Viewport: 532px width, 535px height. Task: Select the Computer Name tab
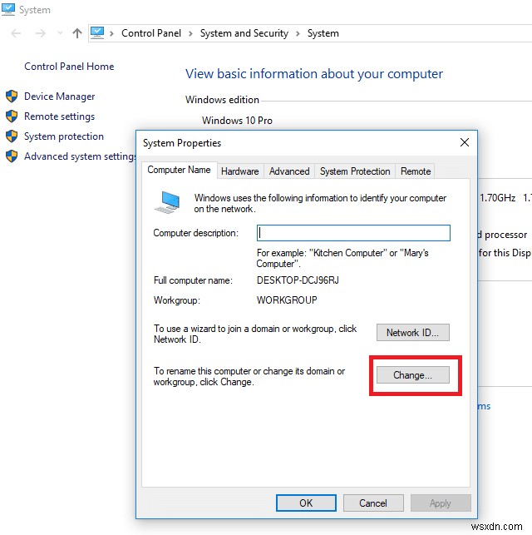click(179, 170)
